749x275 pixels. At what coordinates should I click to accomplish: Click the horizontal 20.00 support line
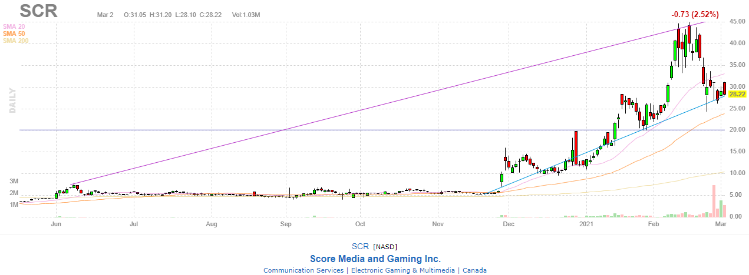point(371,130)
